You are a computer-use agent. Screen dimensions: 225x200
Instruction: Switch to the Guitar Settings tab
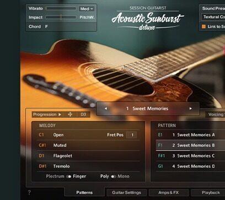pyautogui.click(x=126, y=193)
